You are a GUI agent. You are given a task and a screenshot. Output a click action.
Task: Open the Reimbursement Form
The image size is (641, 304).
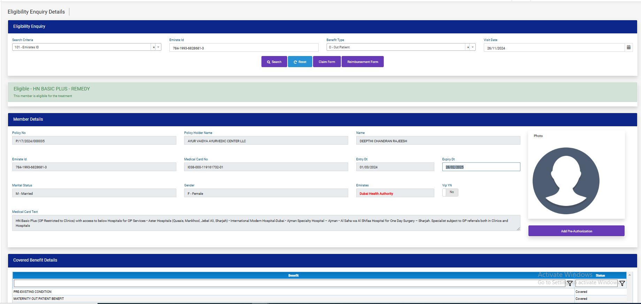[363, 62]
